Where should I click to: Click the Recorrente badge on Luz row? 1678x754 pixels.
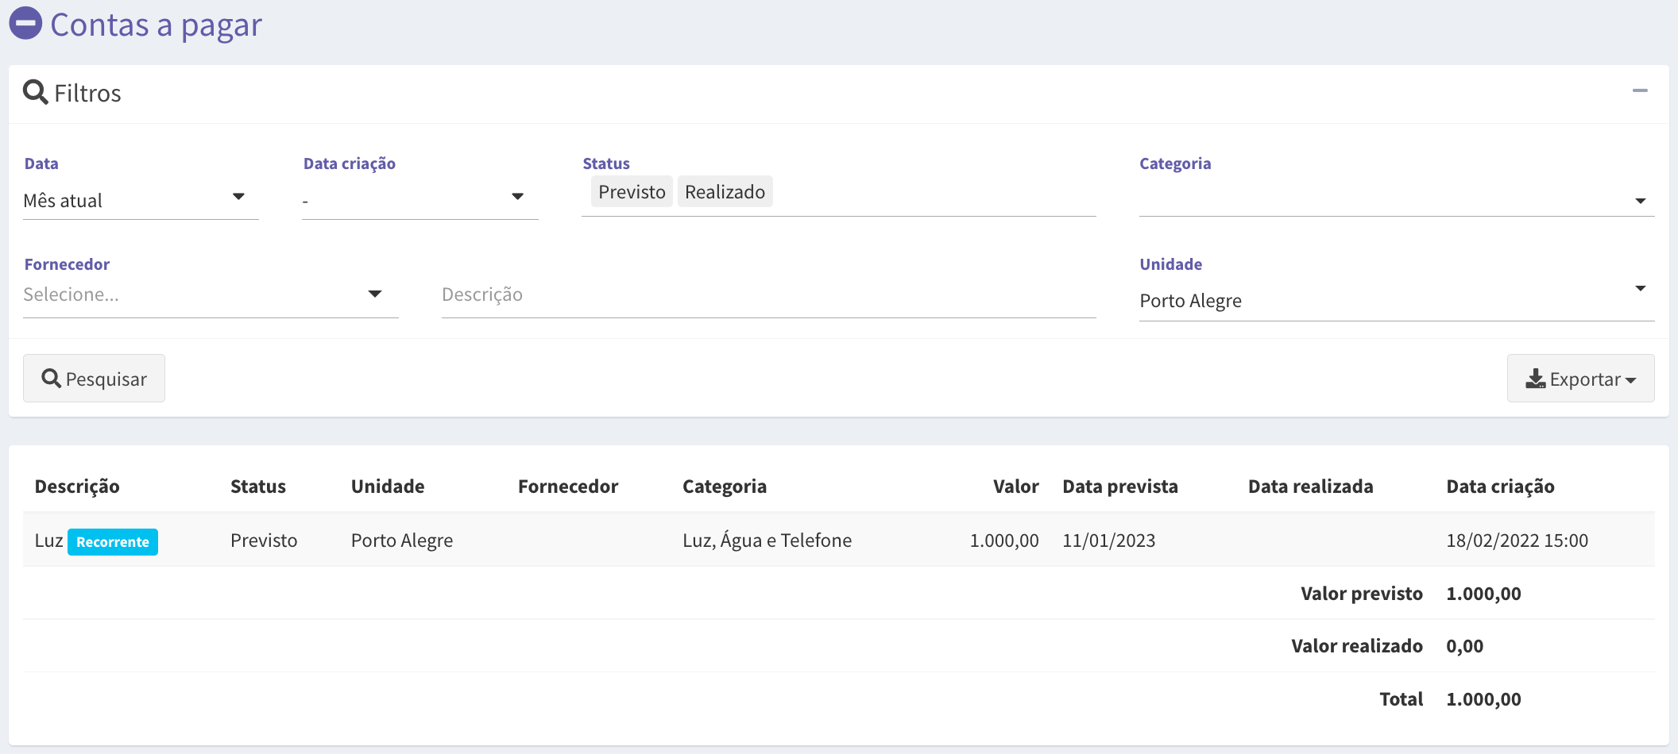pyautogui.click(x=113, y=542)
